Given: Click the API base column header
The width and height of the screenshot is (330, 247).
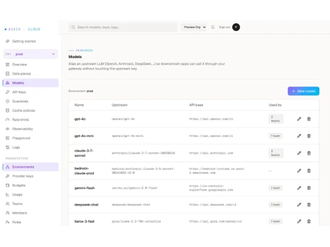Looking at the screenshot, I should tap(196, 105).
